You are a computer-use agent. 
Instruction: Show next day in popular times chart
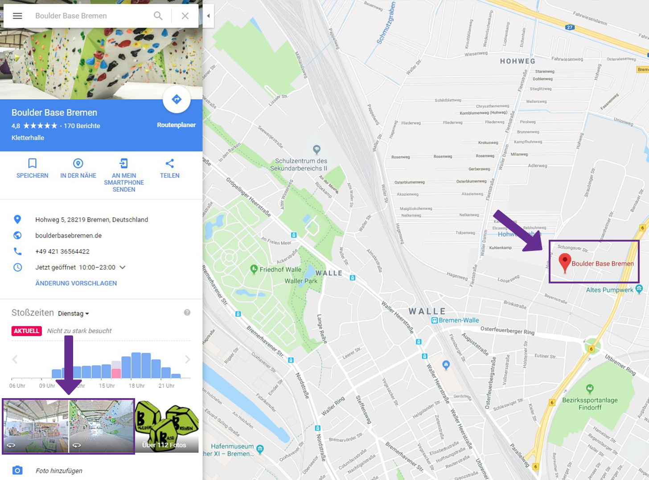(188, 359)
